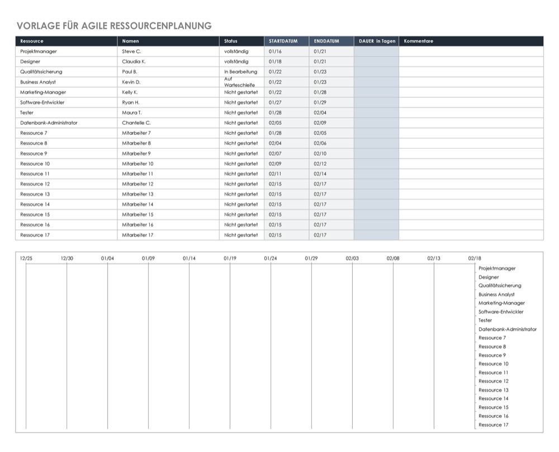
Task: Click Steve C.'s 'vollständig' status cell
Action: [x=241, y=51]
